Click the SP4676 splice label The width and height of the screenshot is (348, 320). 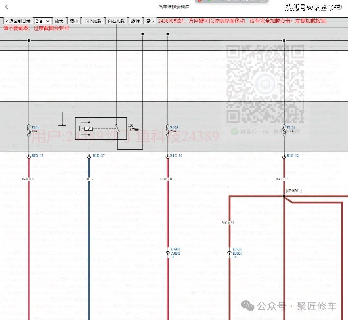(x=294, y=191)
